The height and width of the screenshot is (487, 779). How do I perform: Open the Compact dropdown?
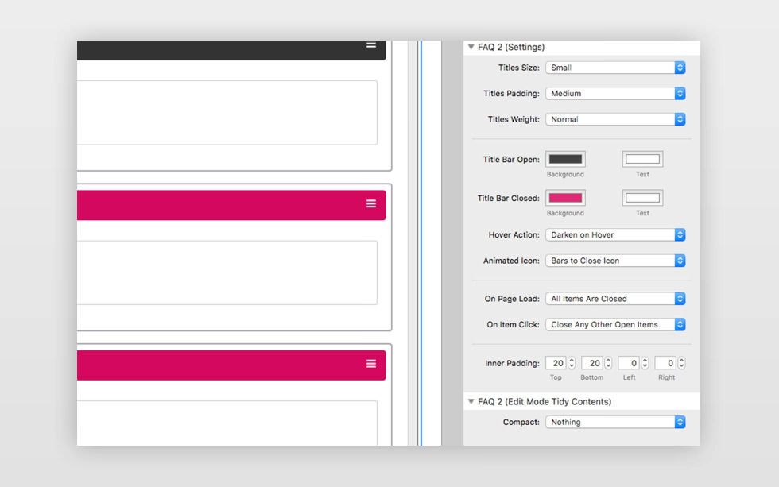(x=615, y=423)
